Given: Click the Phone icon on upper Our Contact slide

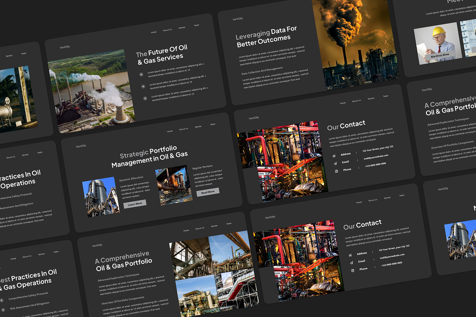Looking at the screenshot, I should (336, 171).
